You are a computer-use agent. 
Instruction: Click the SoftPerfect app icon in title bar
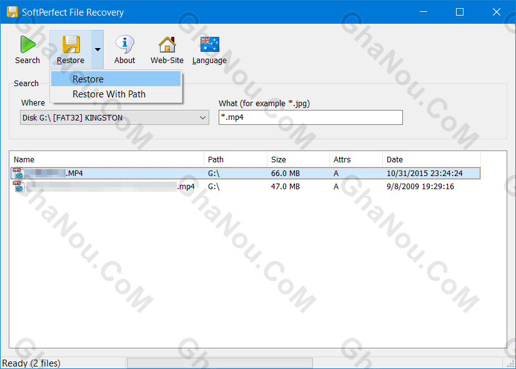(12, 12)
